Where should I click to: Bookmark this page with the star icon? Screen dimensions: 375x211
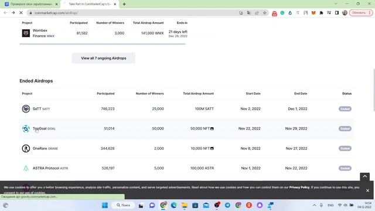pyautogui.click(x=264, y=13)
